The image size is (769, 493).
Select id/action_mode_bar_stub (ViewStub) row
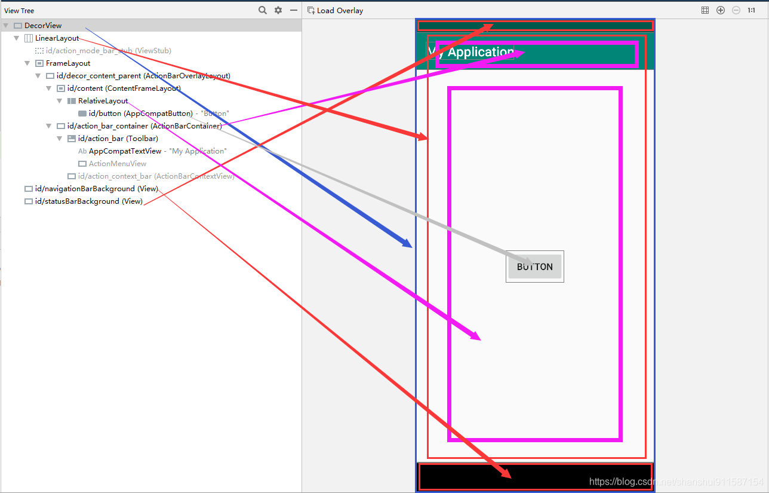pyautogui.click(x=151, y=51)
